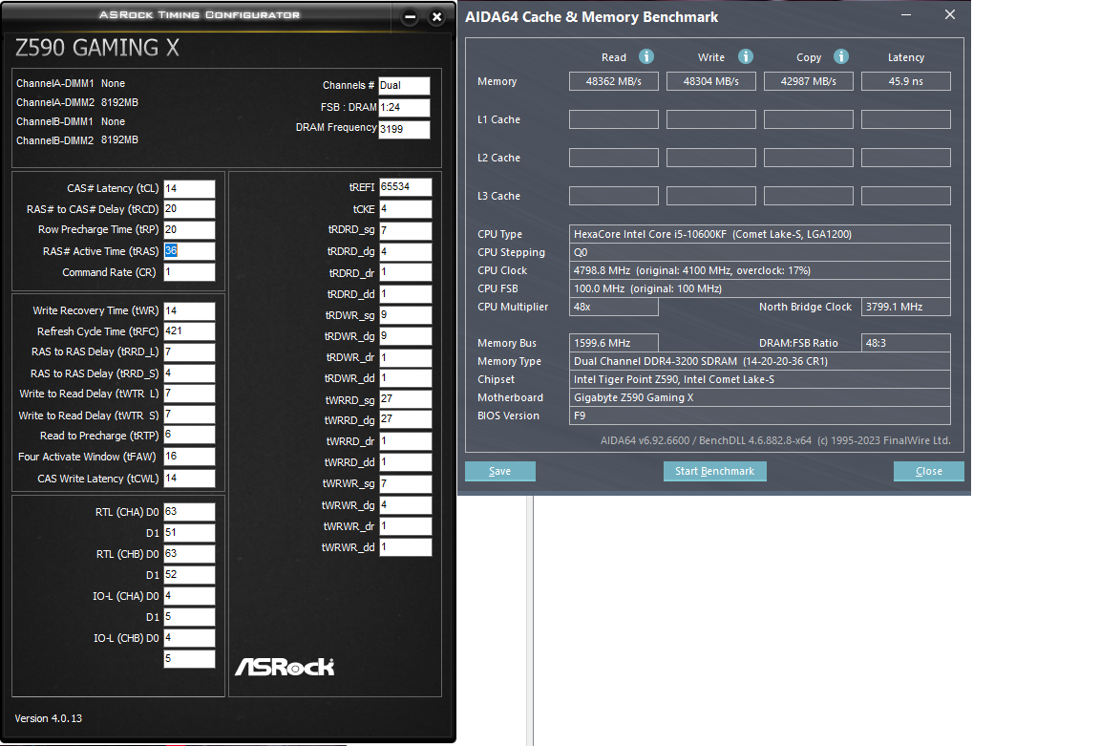Select the tWTR_S value field

pyautogui.click(x=189, y=415)
